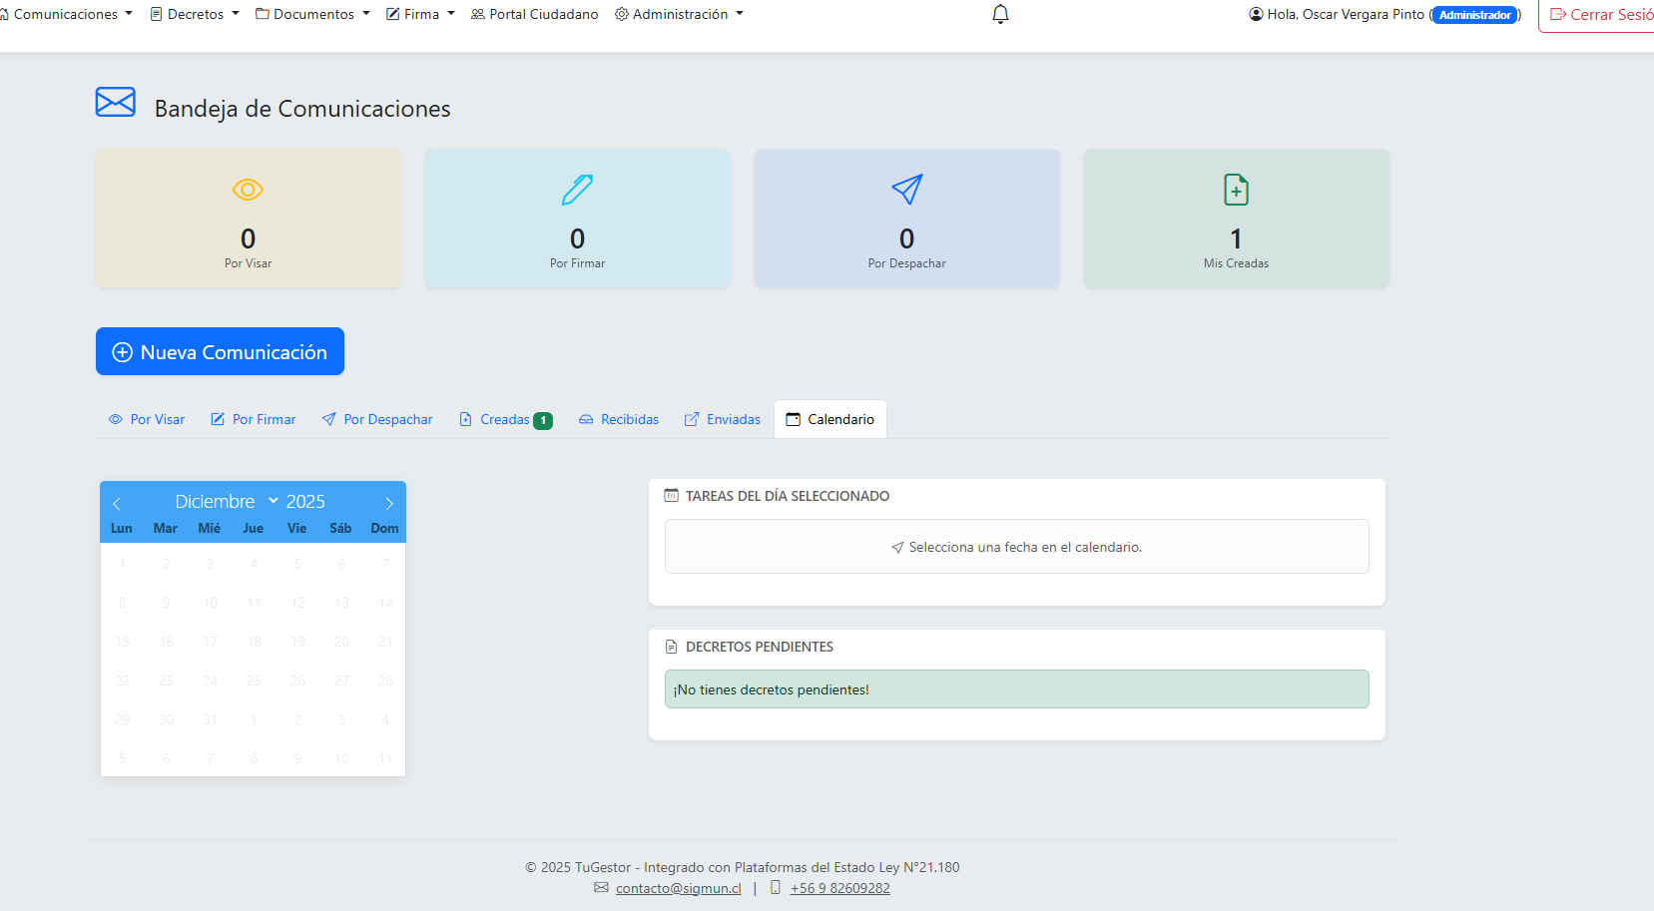Click the pen icon on Por Firmar card
1654x911 pixels.
577,190
